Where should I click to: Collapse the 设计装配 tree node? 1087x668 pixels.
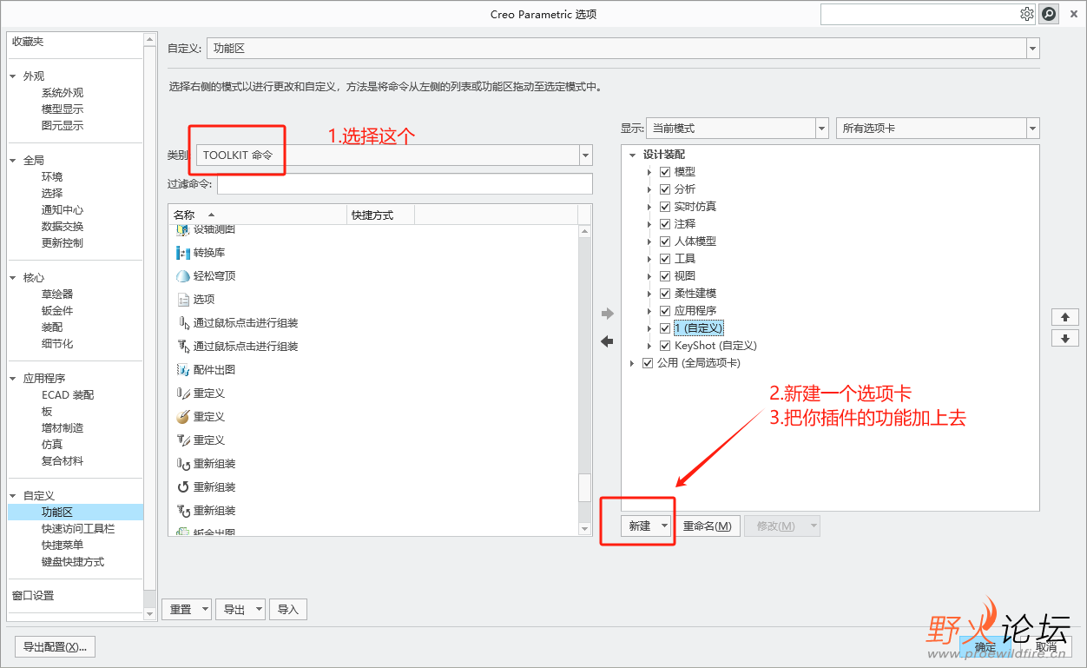tap(633, 155)
